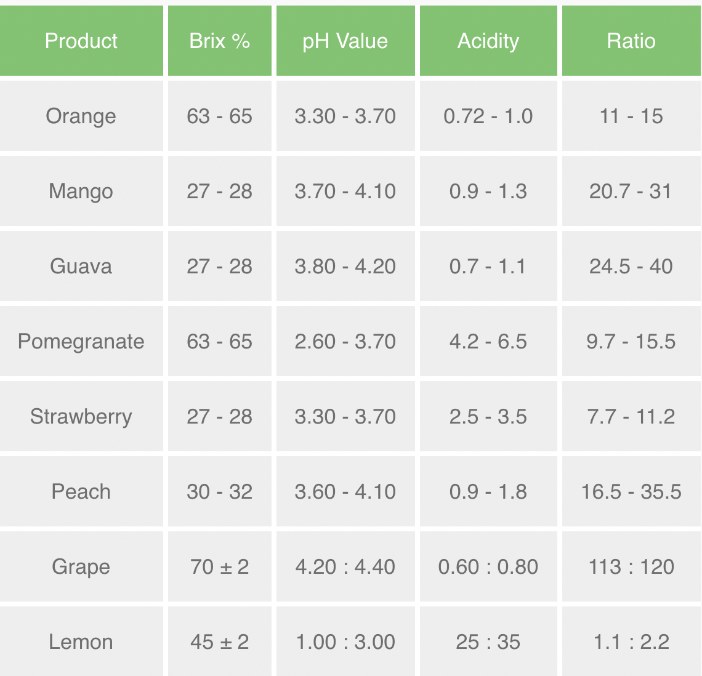Screen dimensions: 702x676
Task: Click the Mango product cell
Action: [81, 191]
